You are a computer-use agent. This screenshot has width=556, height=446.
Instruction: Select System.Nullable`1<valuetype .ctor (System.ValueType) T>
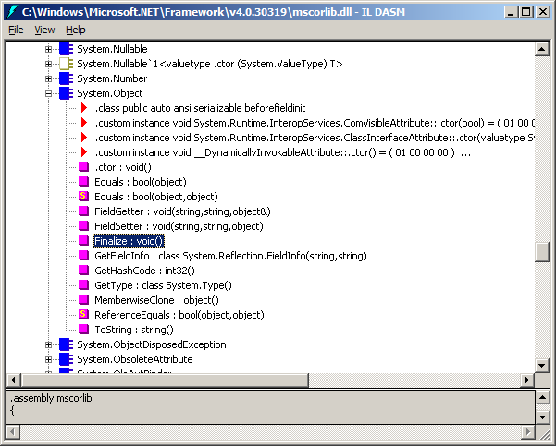[210, 64]
